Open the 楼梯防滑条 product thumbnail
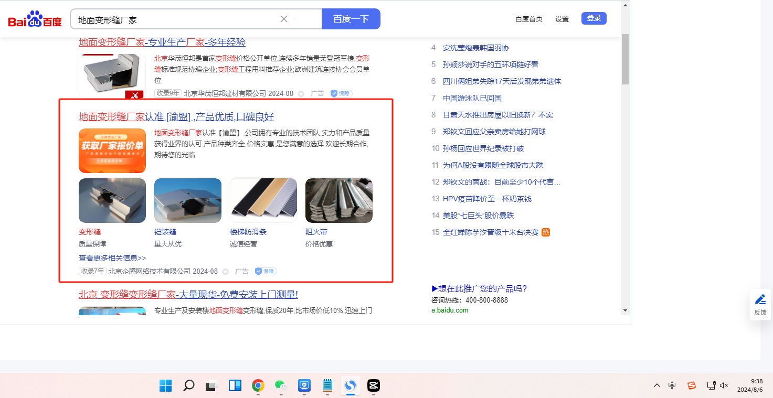Image resolution: width=773 pixels, height=398 pixels. pyautogui.click(x=263, y=200)
